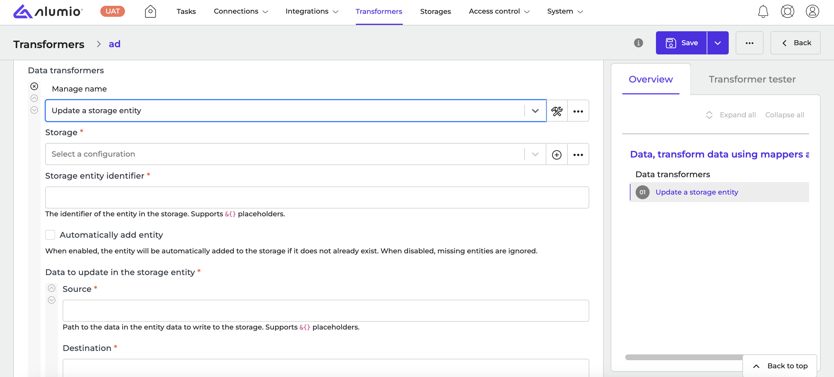This screenshot has height=377, width=834.
Task: Click the tools icon beside transformer type
Action: click(x=556, y=111)
